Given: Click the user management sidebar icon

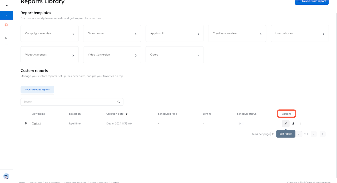Looking at the screenshot, I should (x=6, y=38).
